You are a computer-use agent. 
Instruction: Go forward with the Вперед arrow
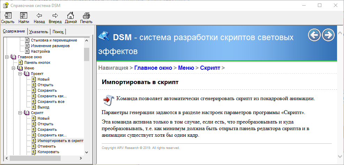[55, 18]
